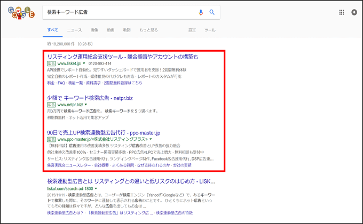Click the www.netpr.biz/ ad URL
The image size is (363, 224).
70,105
